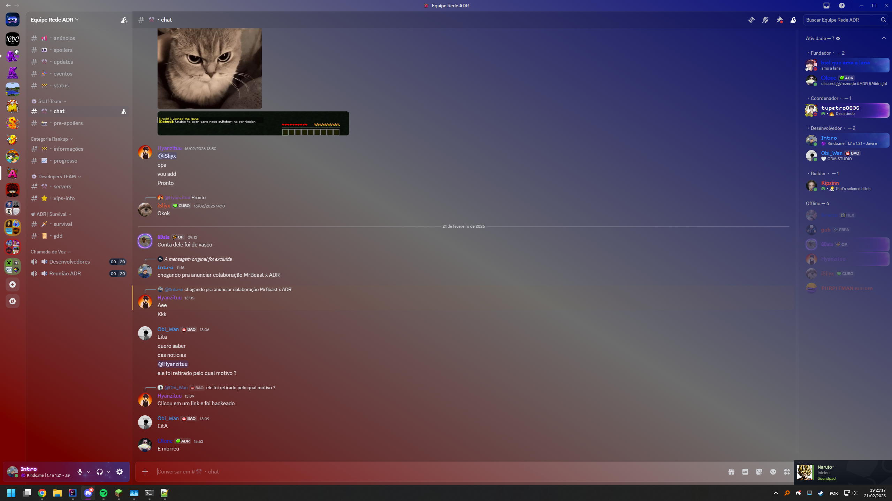The height and width of the screenshot is (501, 892).
Task: Mute the microphone in the user panel
Action: pyautogui.click(x=79, y=471)
